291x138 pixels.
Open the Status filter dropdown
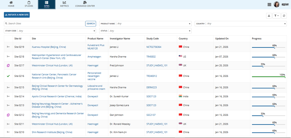145,31
